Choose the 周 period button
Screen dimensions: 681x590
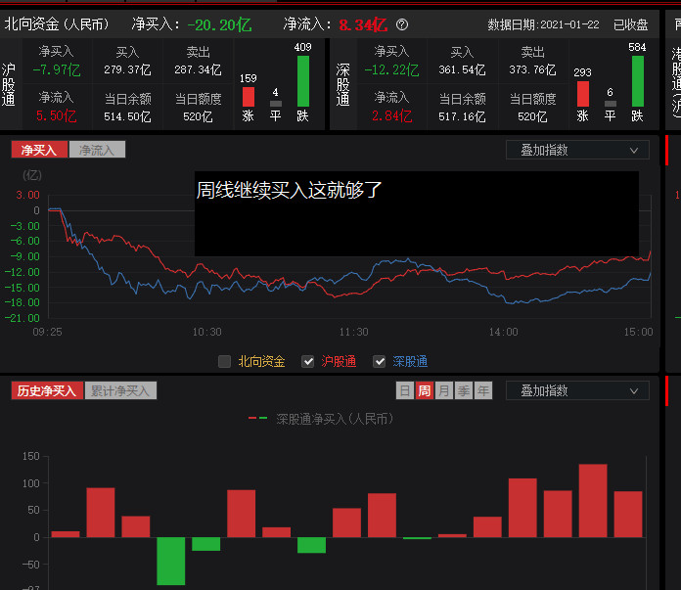[x=424, y=390]
